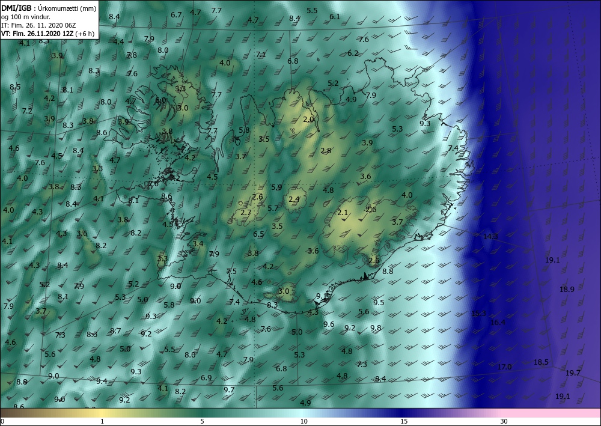Click the 9.4 value in the southwest sea

tap(102, 381)
